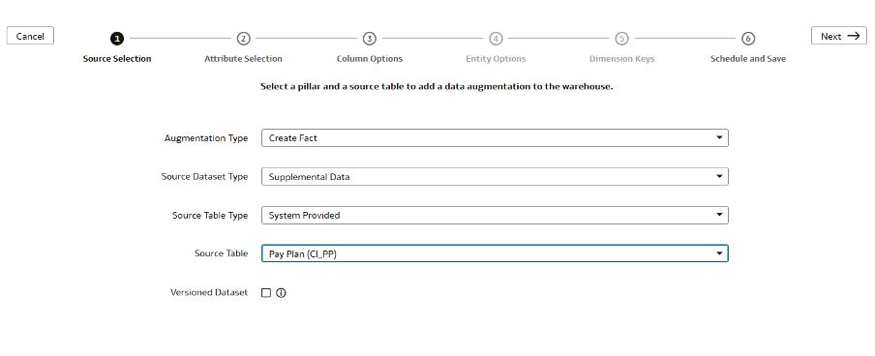
Task: Open the Source Dataset Type dropdown arrow
Action: [x=719, y=177]
